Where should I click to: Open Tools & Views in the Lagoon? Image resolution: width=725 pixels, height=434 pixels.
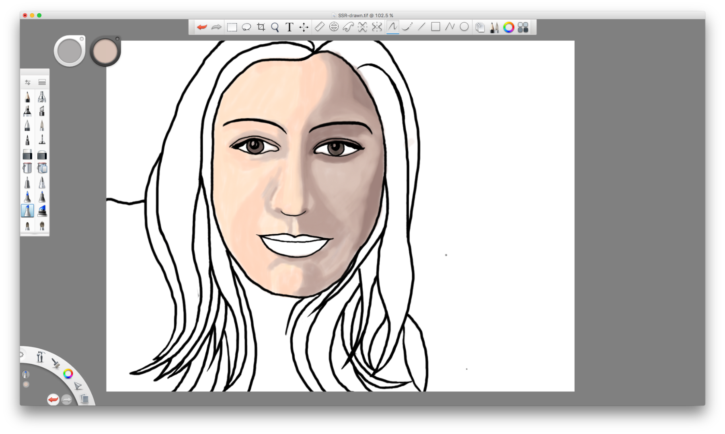pos(40,356)
